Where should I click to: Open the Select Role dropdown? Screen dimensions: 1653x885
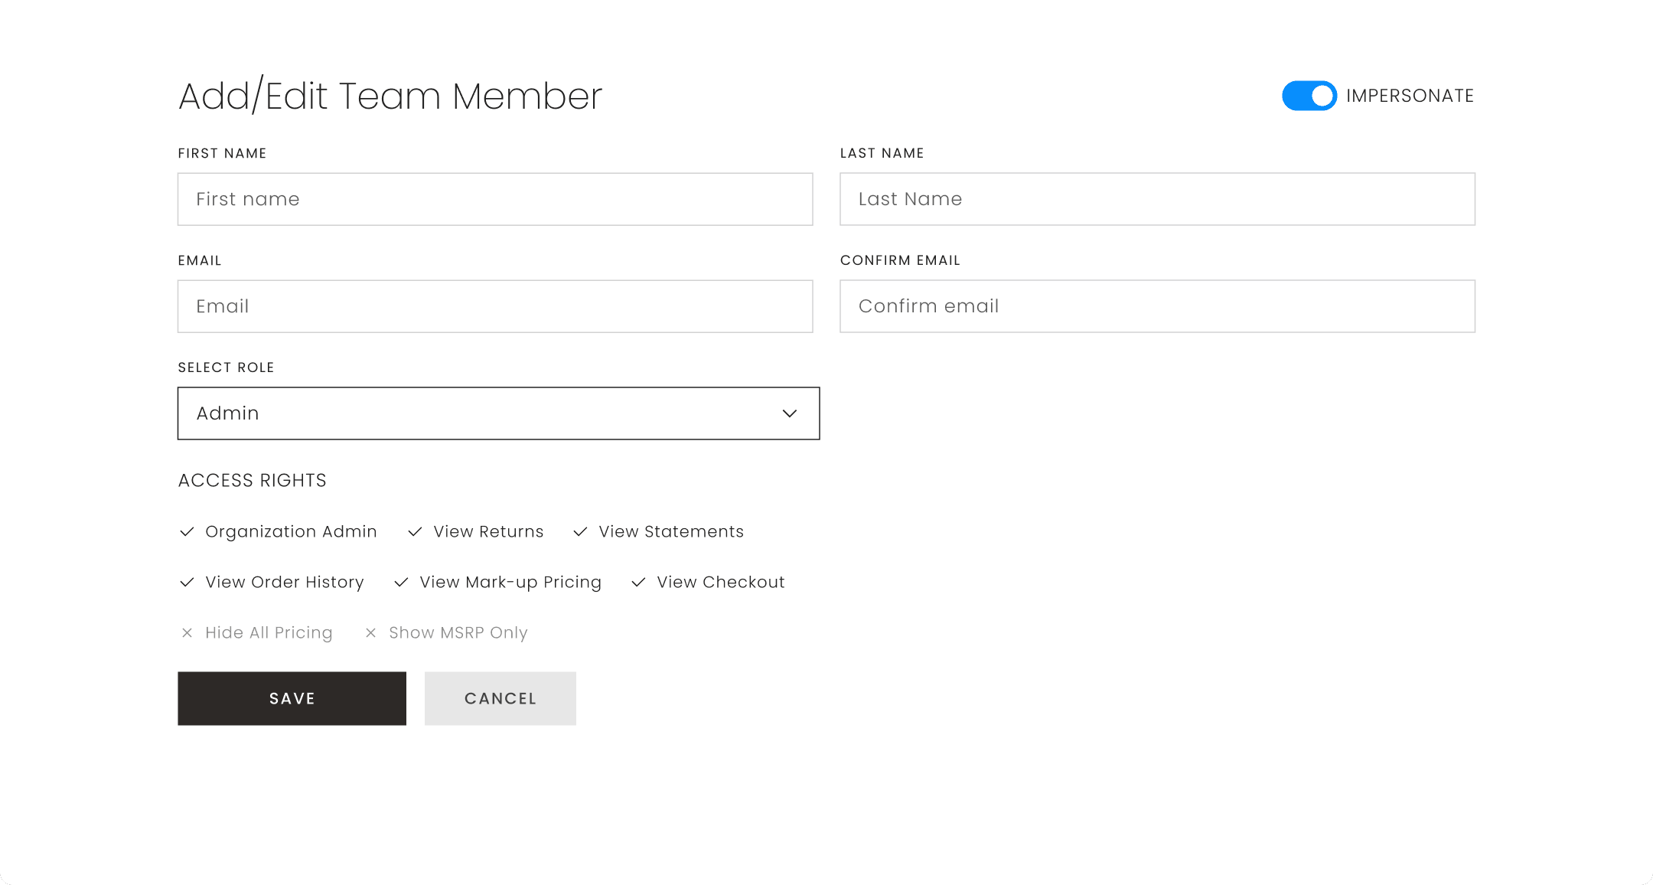tap(498, 413)
